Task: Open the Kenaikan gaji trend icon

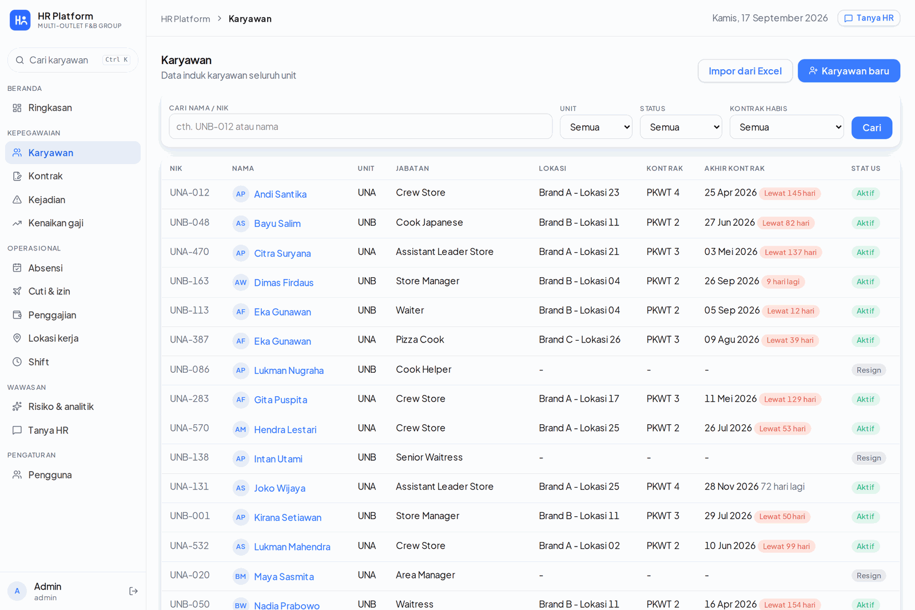Action: tap(17, 223)
